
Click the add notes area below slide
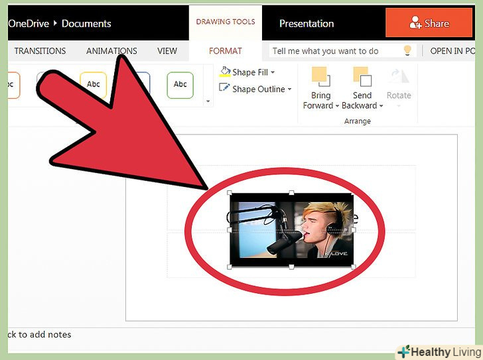click(x=39, y=334)
